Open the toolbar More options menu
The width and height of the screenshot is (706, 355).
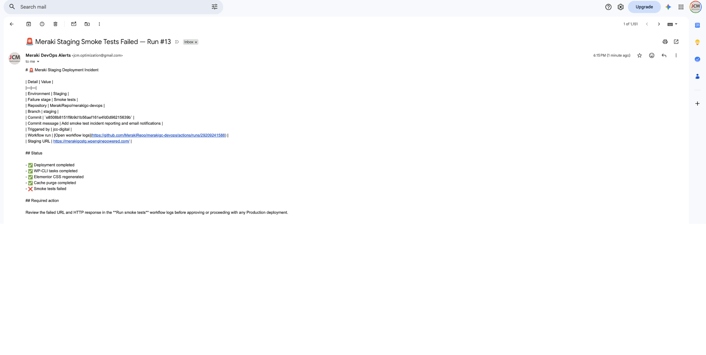tap(99, 24)
